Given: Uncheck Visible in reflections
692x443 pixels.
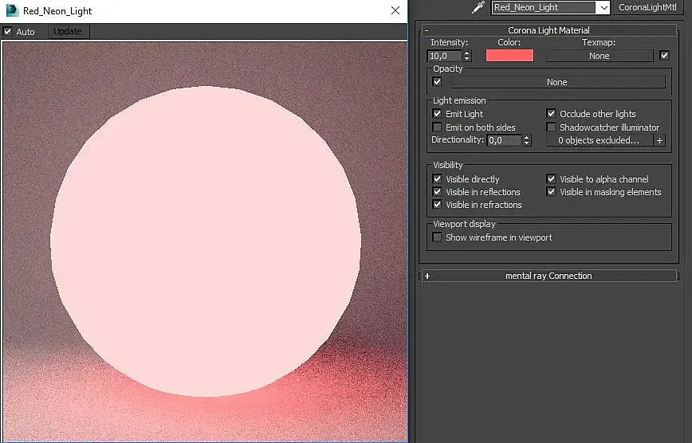Looking at the screenshot, I should 438,191.
